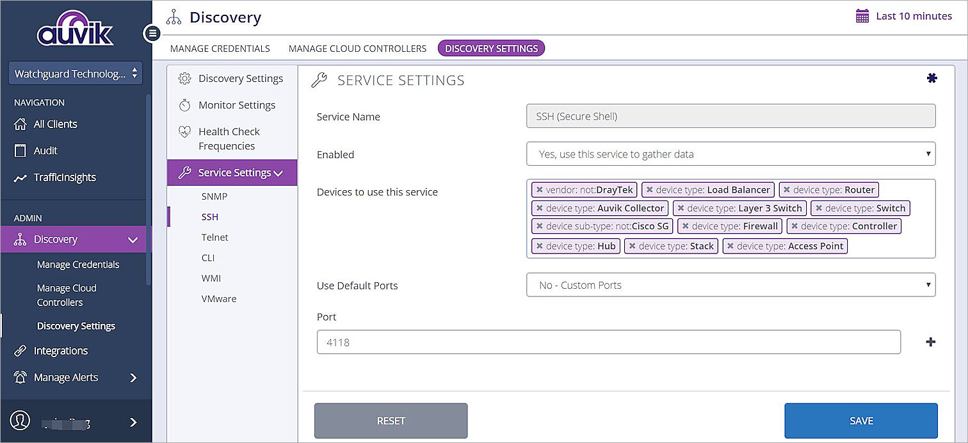Remove the device type Access Point tag
The height and width of the screenshot is (443, 968).
(731, 246)
